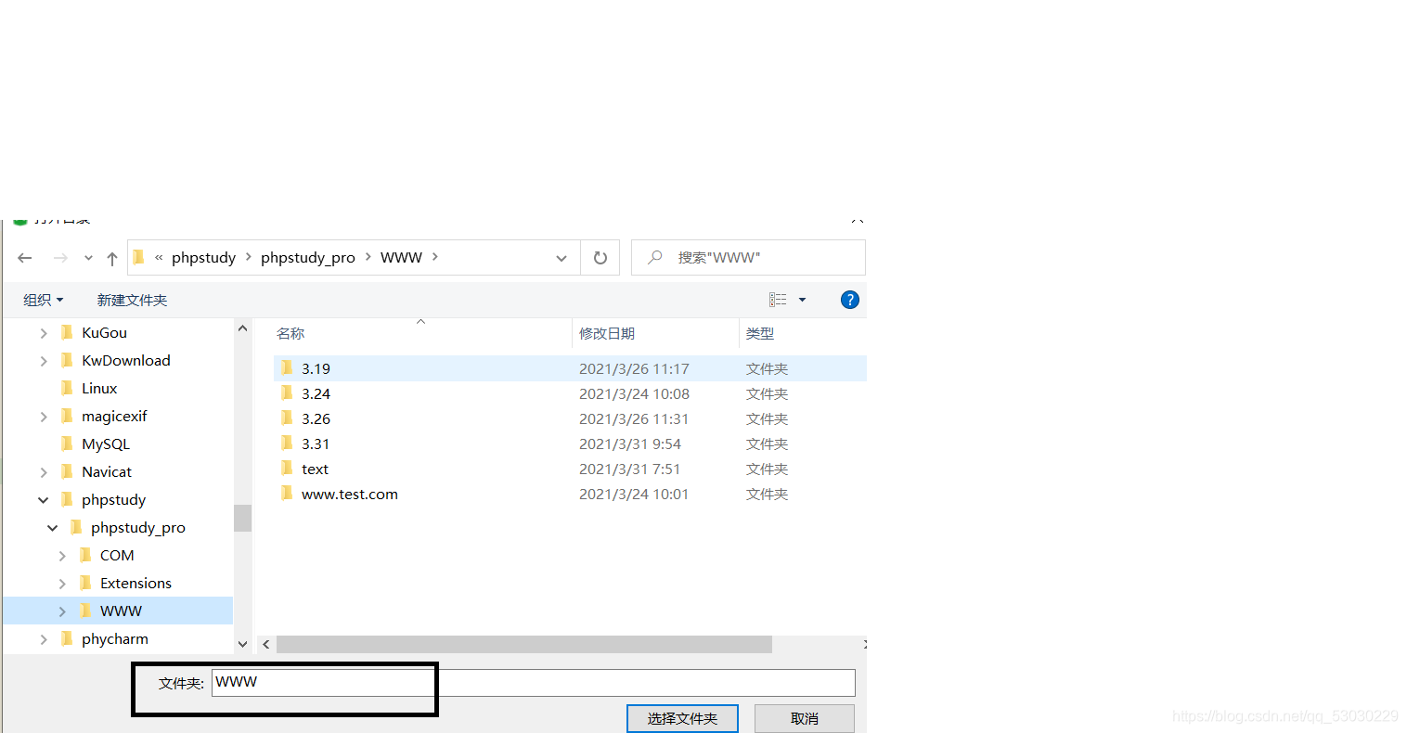This screenshot has width=1407, height=733.
Task: Expand the magicexif tree node
Action: tap(44, 417)
